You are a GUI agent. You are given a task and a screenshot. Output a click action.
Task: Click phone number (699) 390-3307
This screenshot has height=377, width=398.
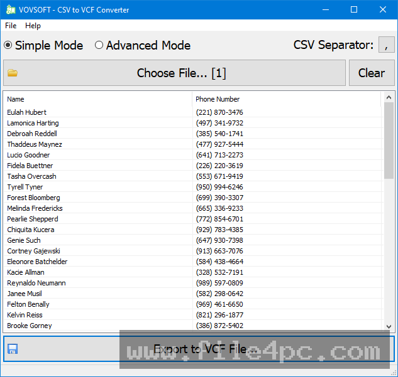click(x=219, y=198)
